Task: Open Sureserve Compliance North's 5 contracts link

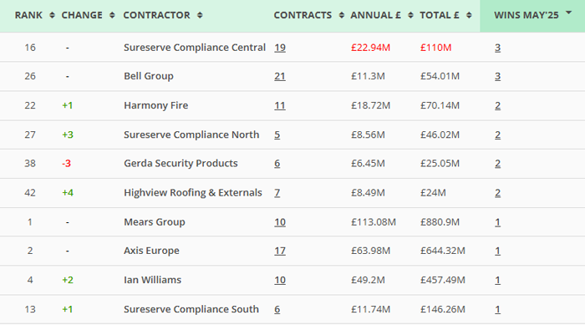Action: (277, 135)
